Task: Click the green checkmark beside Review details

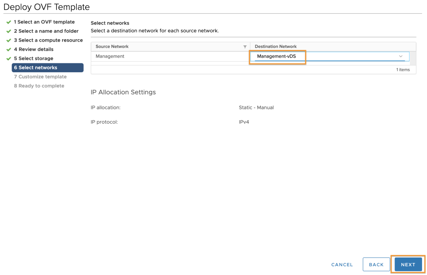Action: (9, 49)
